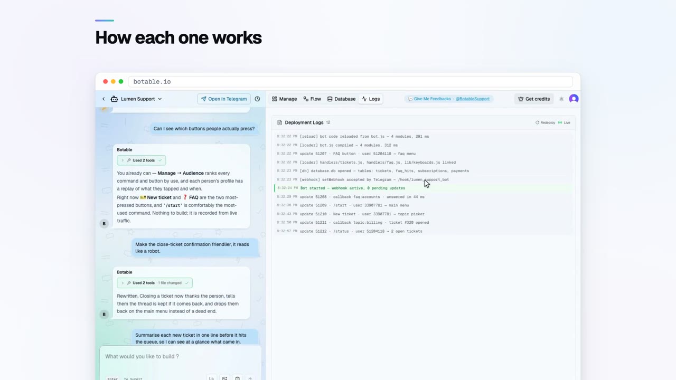Click Redeploy in Deployment Logs

(x=545, y=122)
